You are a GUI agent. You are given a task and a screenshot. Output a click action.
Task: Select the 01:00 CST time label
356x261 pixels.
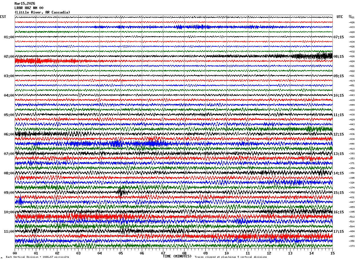(9, 37)
